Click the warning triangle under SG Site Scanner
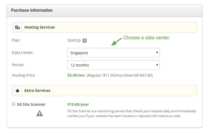This screenshot has width=208, height=133. [40, 114]
